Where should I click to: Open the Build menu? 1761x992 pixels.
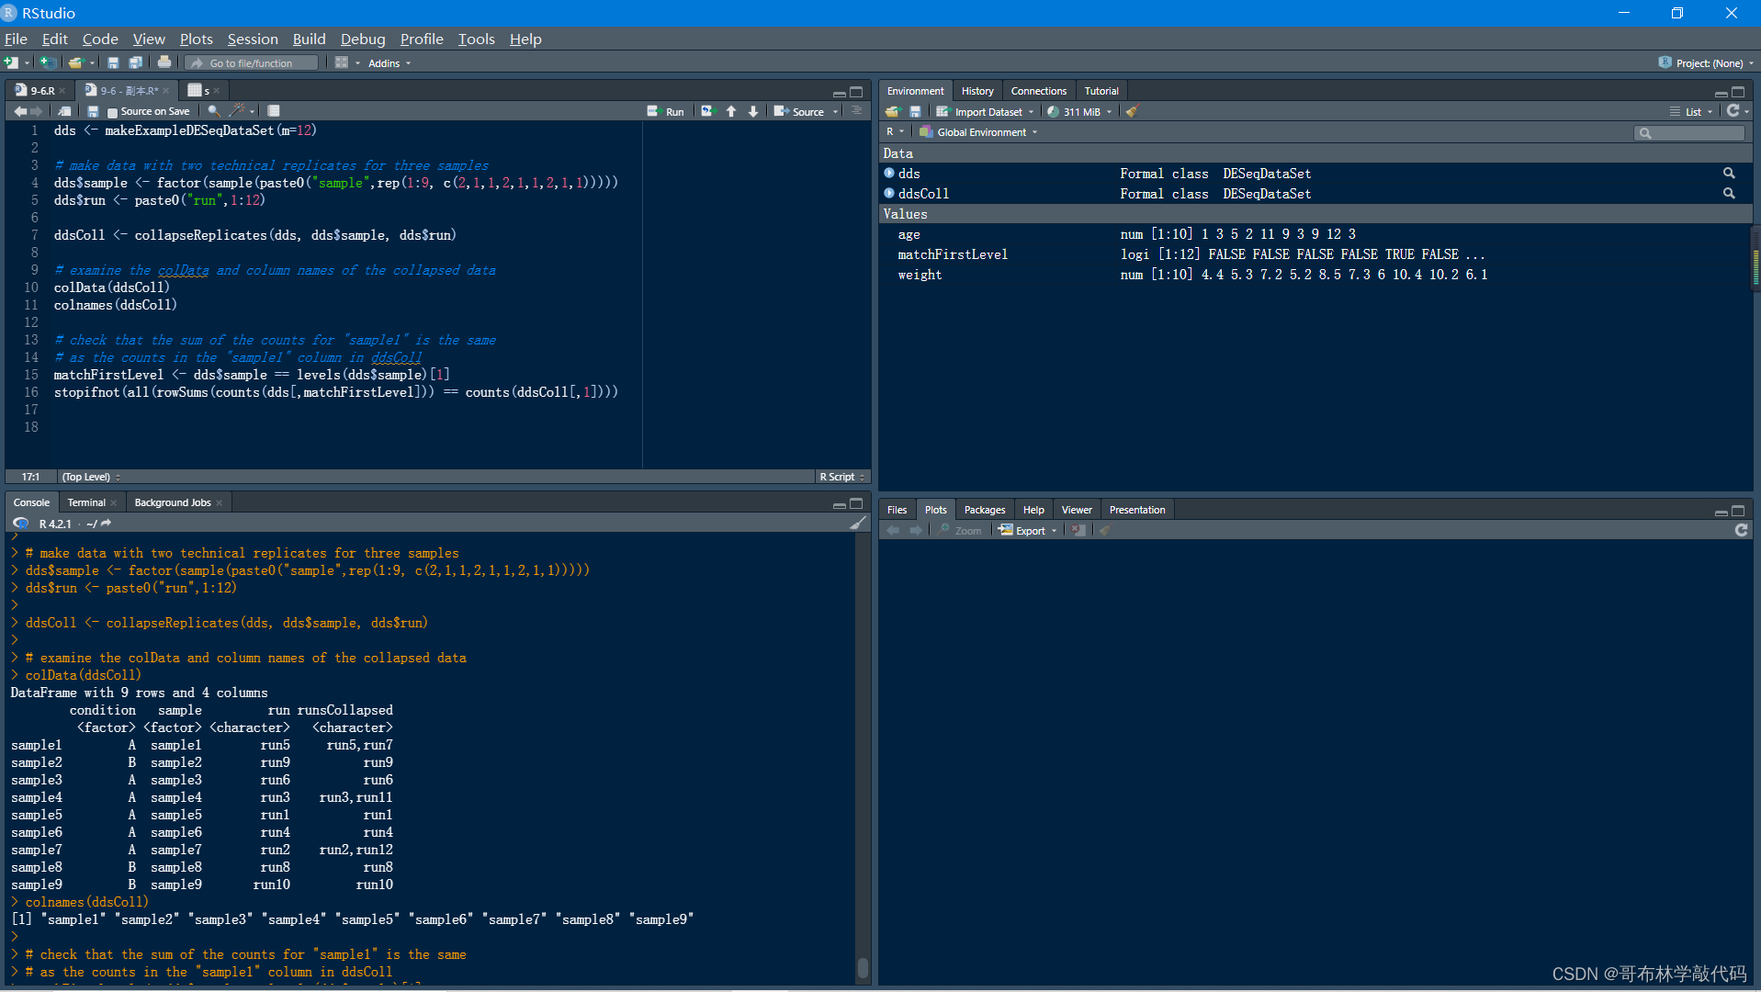coord(309,39)
